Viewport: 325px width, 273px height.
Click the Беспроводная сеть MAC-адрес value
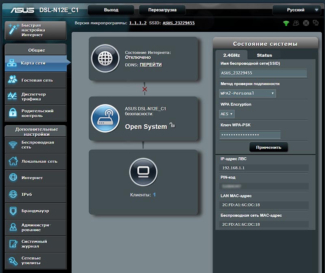(264, 225)
